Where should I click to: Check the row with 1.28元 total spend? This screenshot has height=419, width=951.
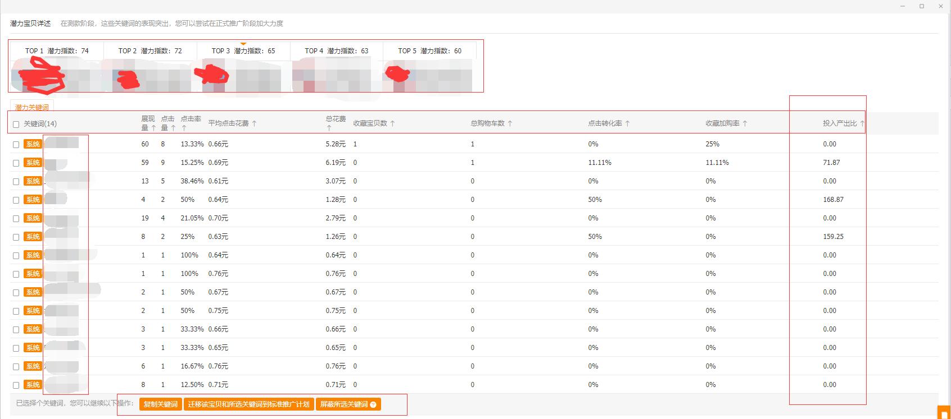pyautogui.click(x=16, y=200)
